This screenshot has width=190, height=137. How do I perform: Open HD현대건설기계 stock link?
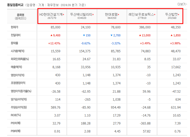51,14
